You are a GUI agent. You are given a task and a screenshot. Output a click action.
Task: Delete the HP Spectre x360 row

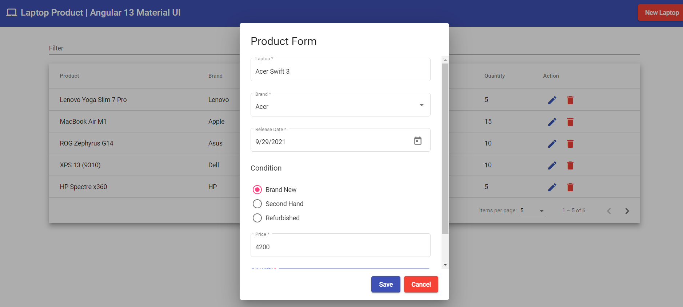[570, 187]
